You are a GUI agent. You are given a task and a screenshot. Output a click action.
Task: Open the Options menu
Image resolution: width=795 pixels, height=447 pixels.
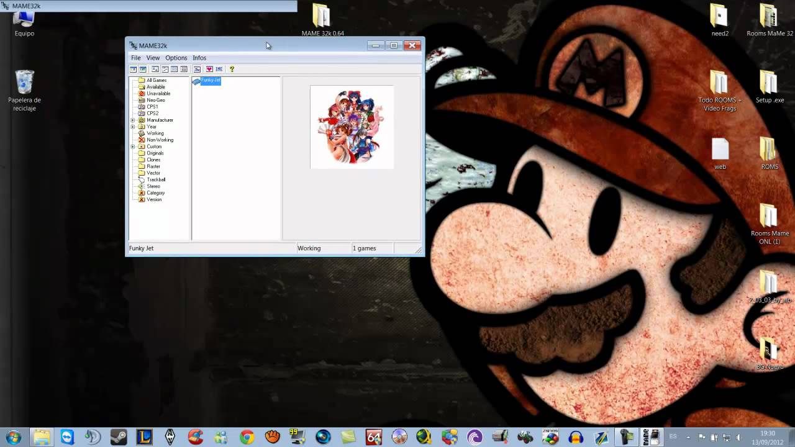pos(176,58)
